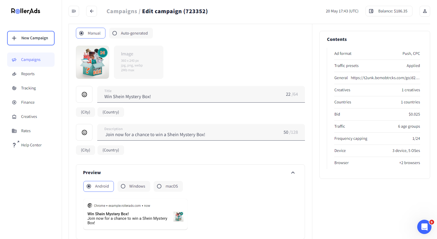Open Creatives in the sidebar
This screenshot has width=437, height=239.
(x=31, y=117)
